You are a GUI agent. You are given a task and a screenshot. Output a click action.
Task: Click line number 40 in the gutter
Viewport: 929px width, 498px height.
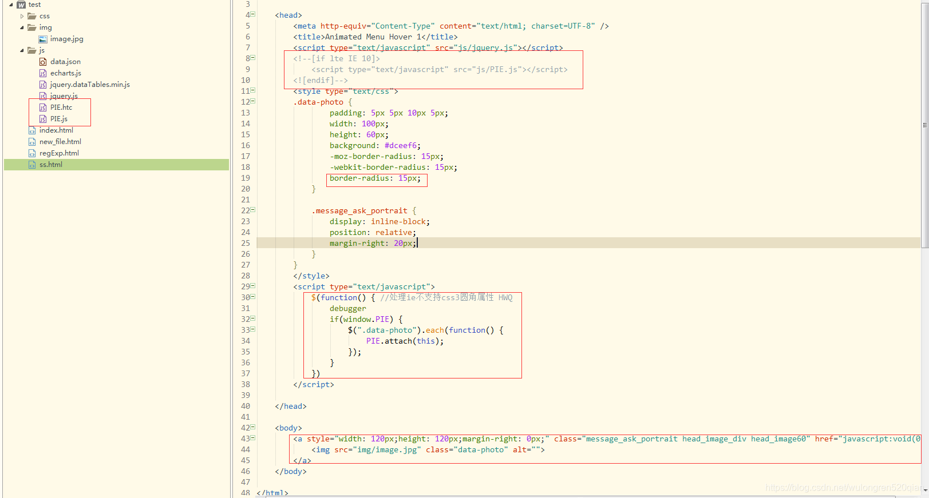(246, 406)
